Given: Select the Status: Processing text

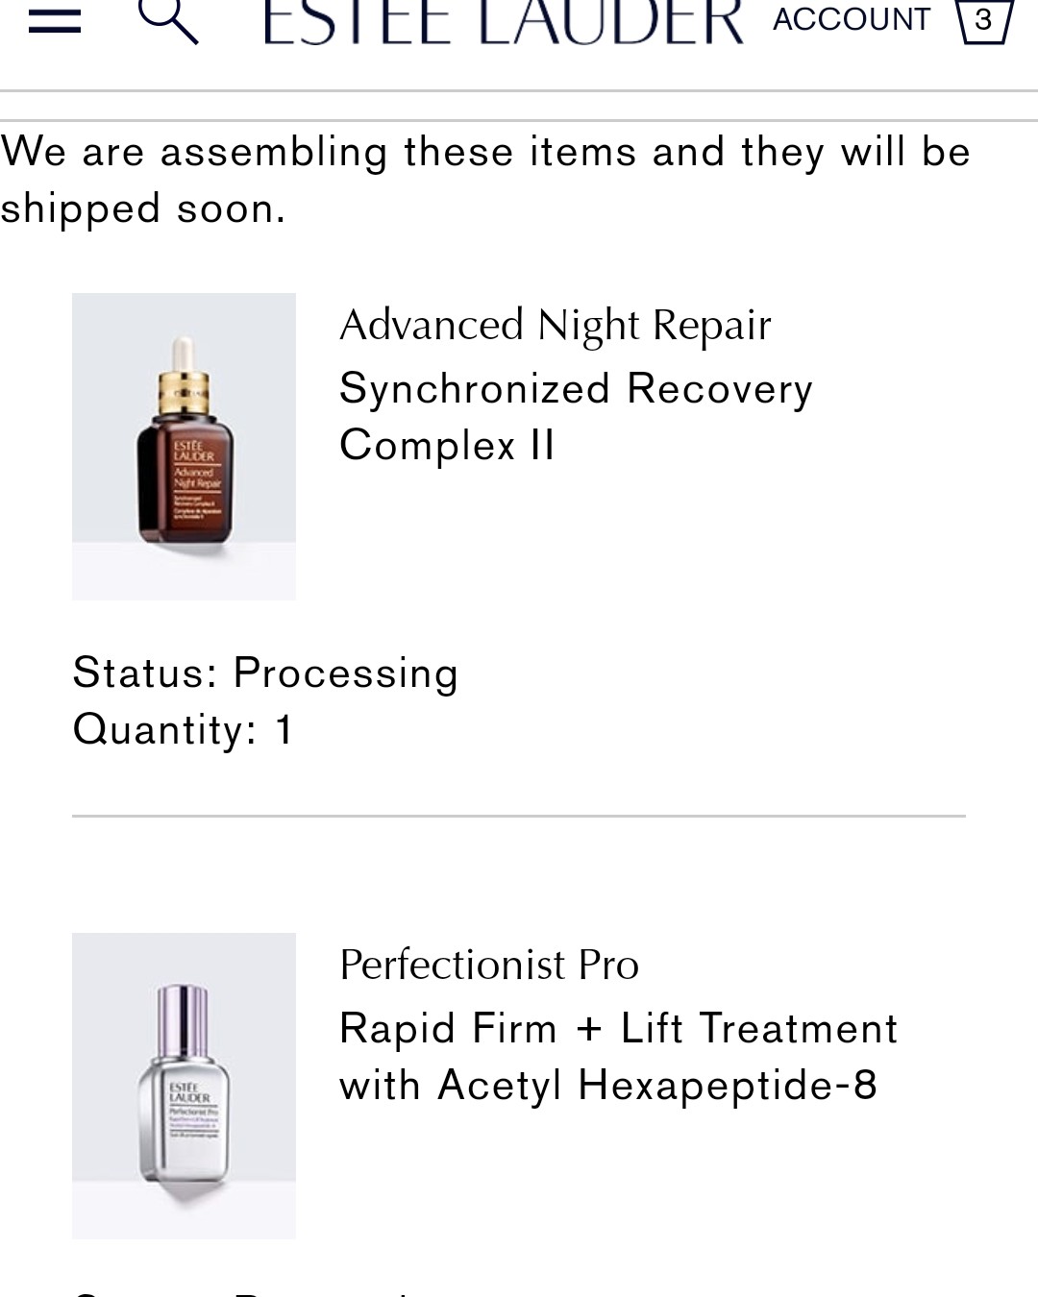Looking at the screenshot, I should 265,673.
